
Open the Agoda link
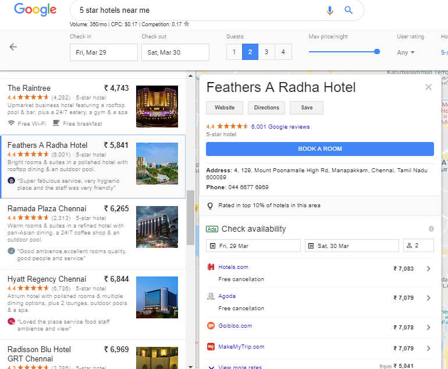(x=227, y=296)
